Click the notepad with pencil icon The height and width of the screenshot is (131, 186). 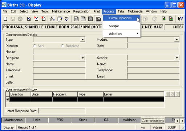60,19
